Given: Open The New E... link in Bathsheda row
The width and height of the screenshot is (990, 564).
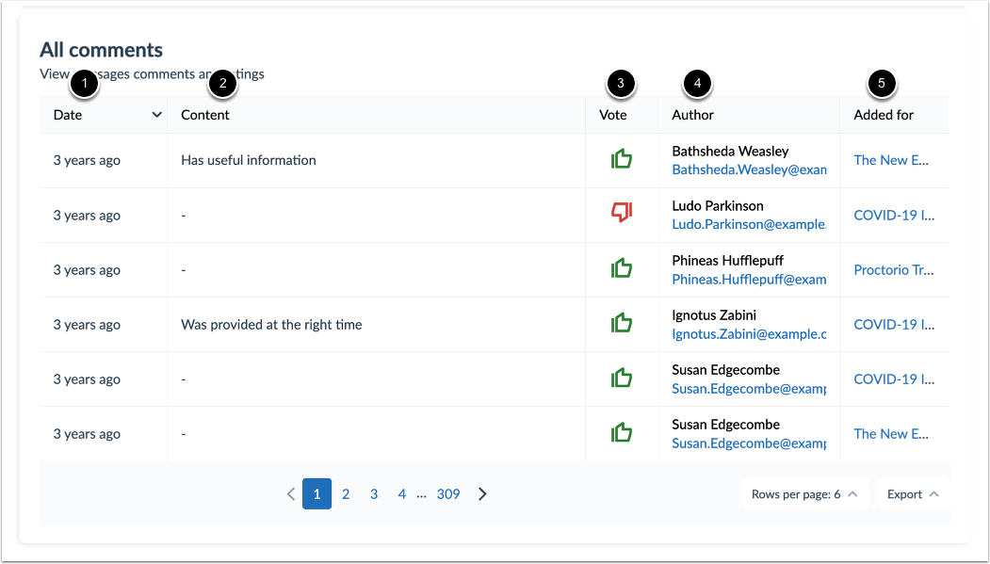Looking at the screenshot, I should coord(891,160).
